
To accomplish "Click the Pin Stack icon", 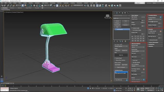I will pos(114,41).
